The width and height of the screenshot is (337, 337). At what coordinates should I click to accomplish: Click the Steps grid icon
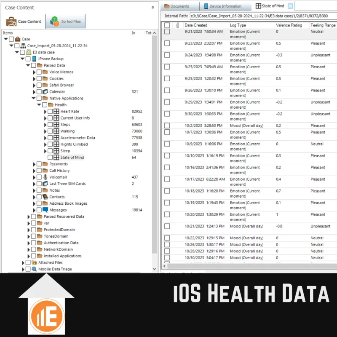click(x=56, y=124)
